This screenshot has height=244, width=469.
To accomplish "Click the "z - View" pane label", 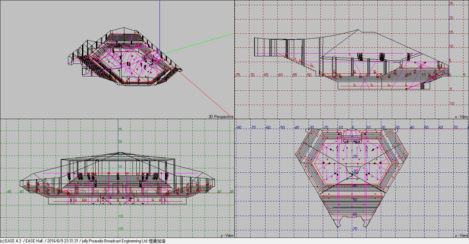I will [x=461, y=235].
